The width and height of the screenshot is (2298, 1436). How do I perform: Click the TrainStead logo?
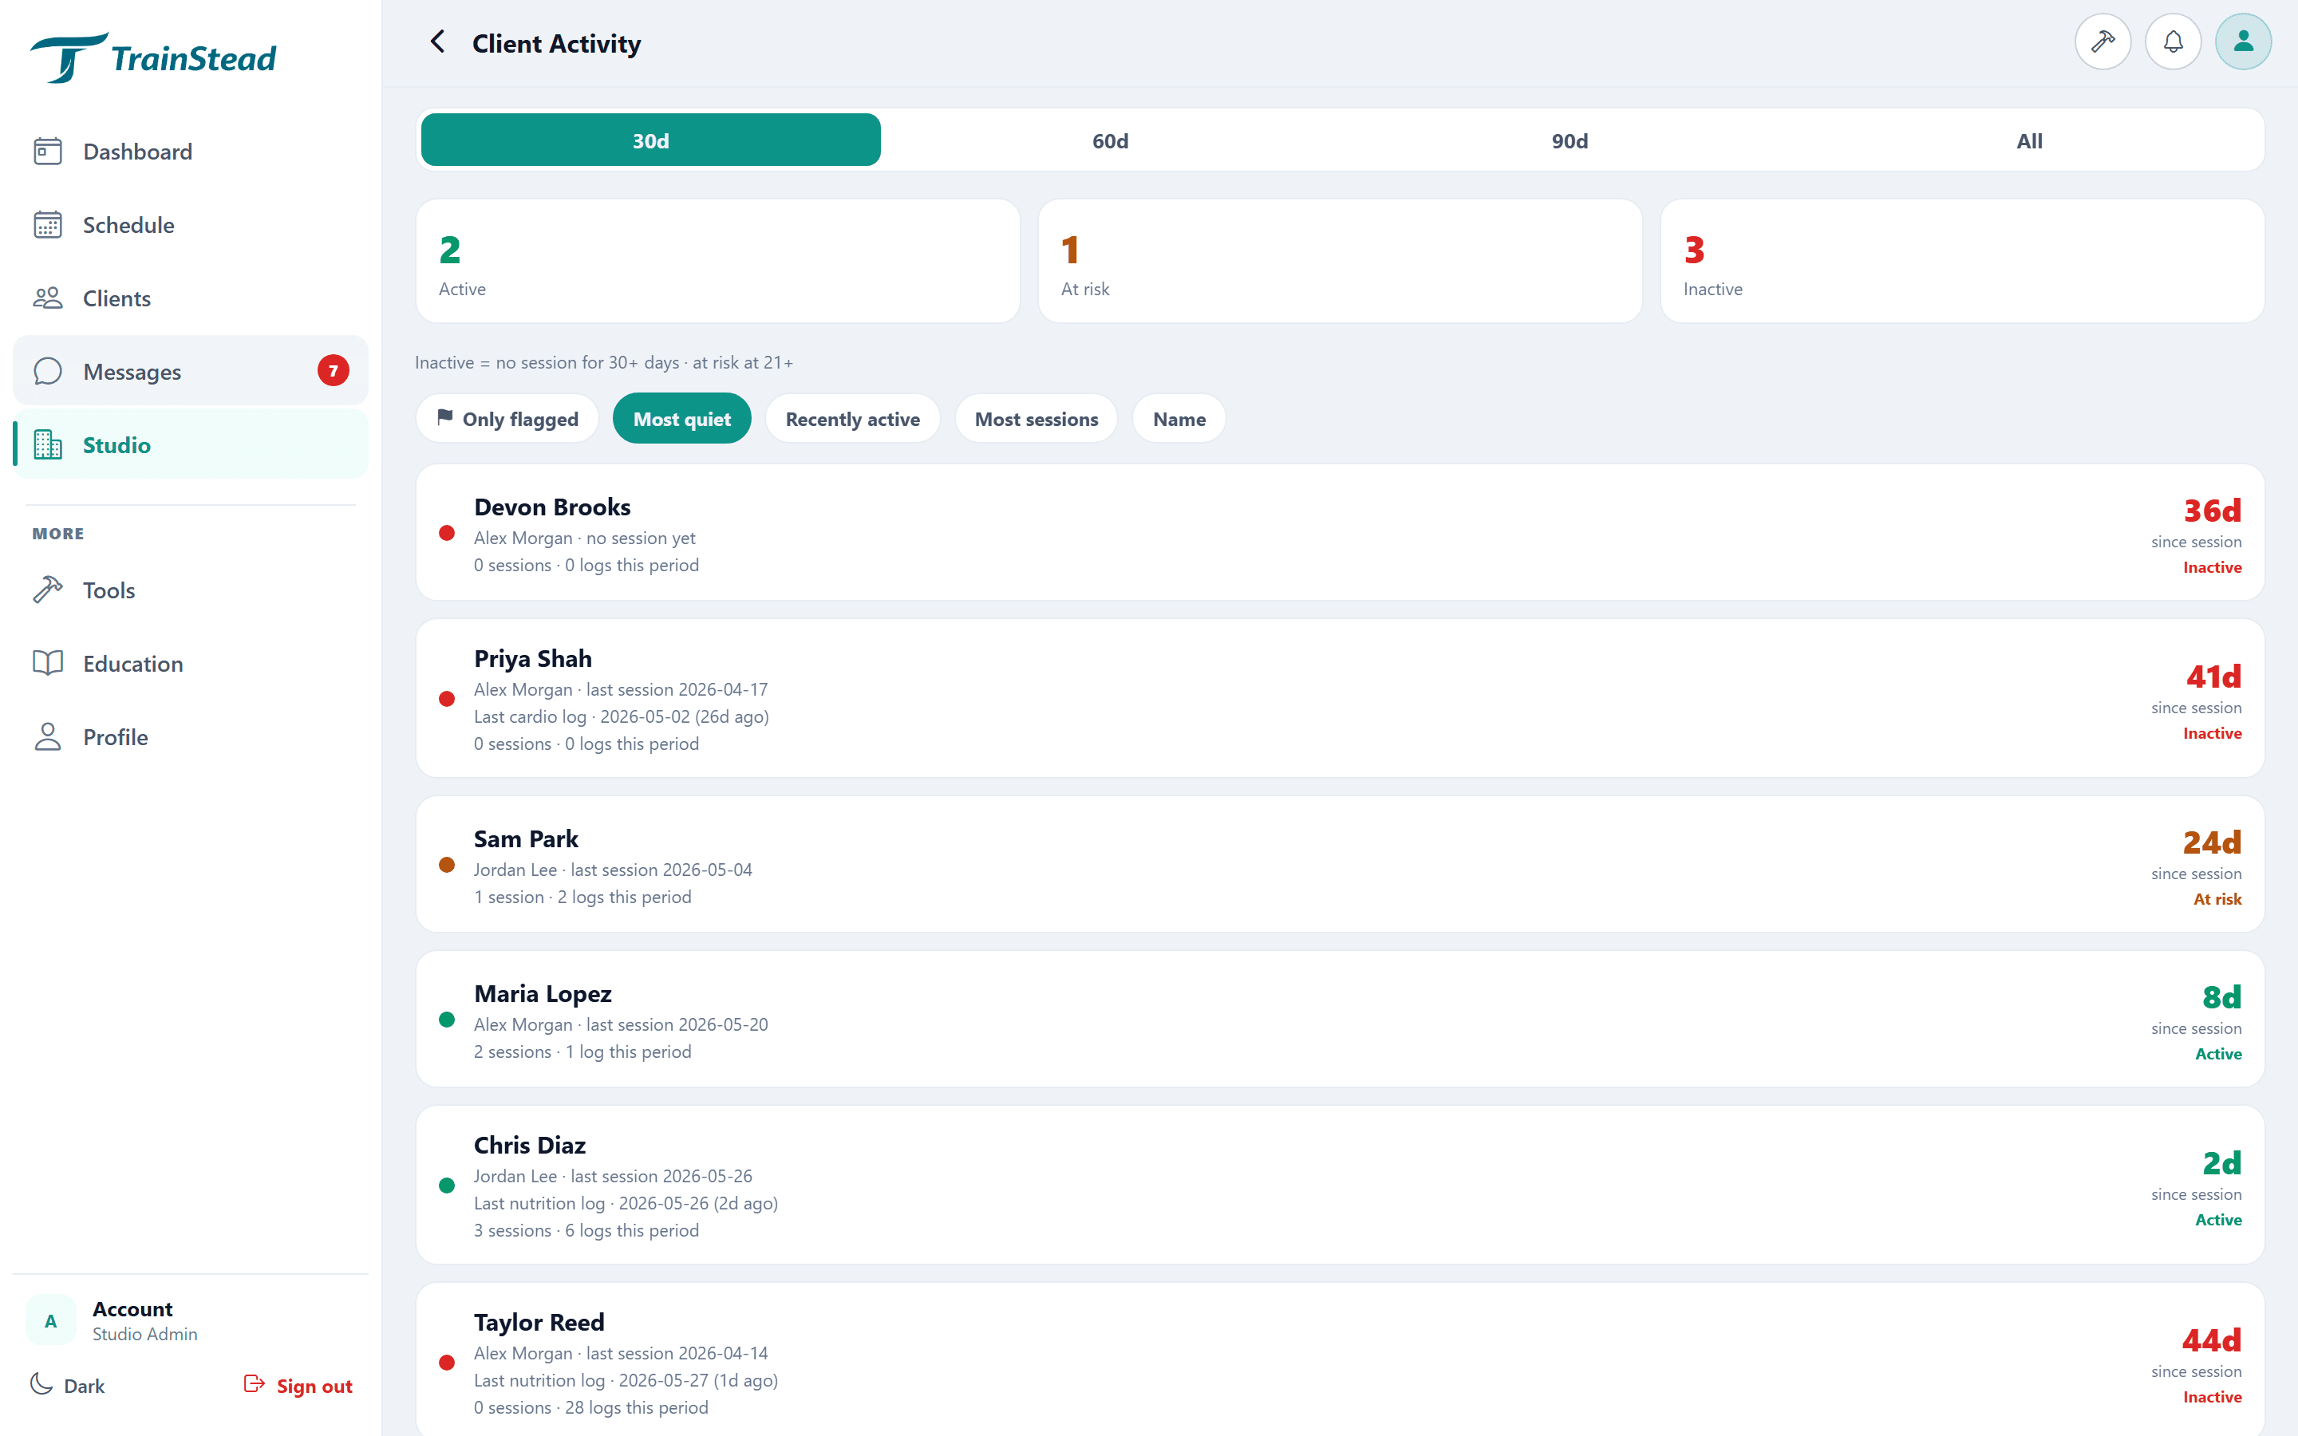153,57
